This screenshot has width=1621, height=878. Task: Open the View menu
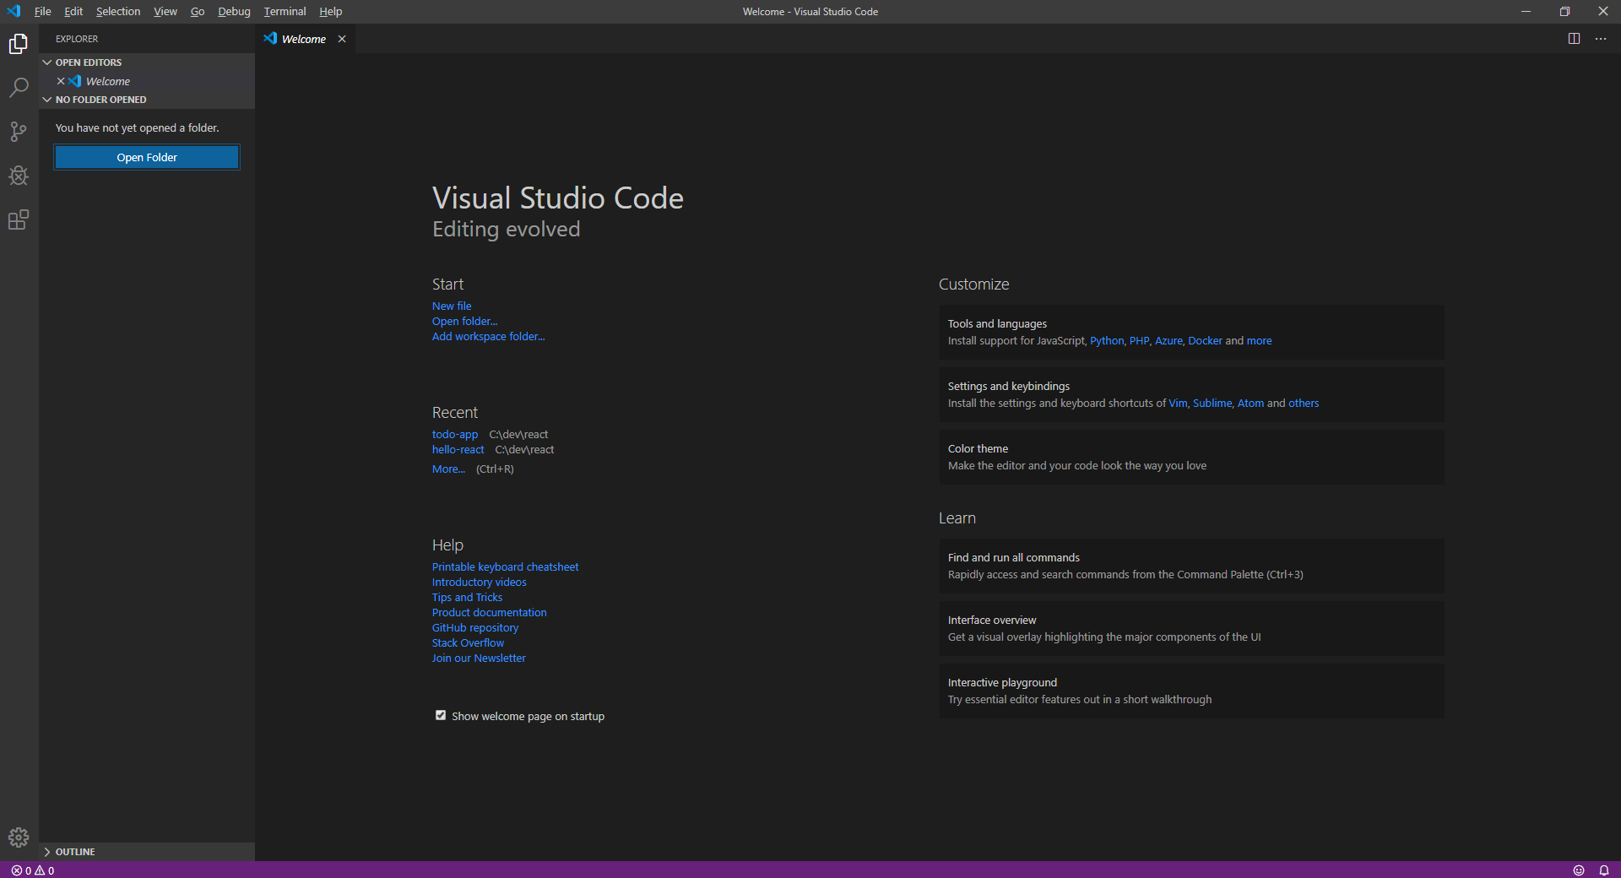pos(165,12)
